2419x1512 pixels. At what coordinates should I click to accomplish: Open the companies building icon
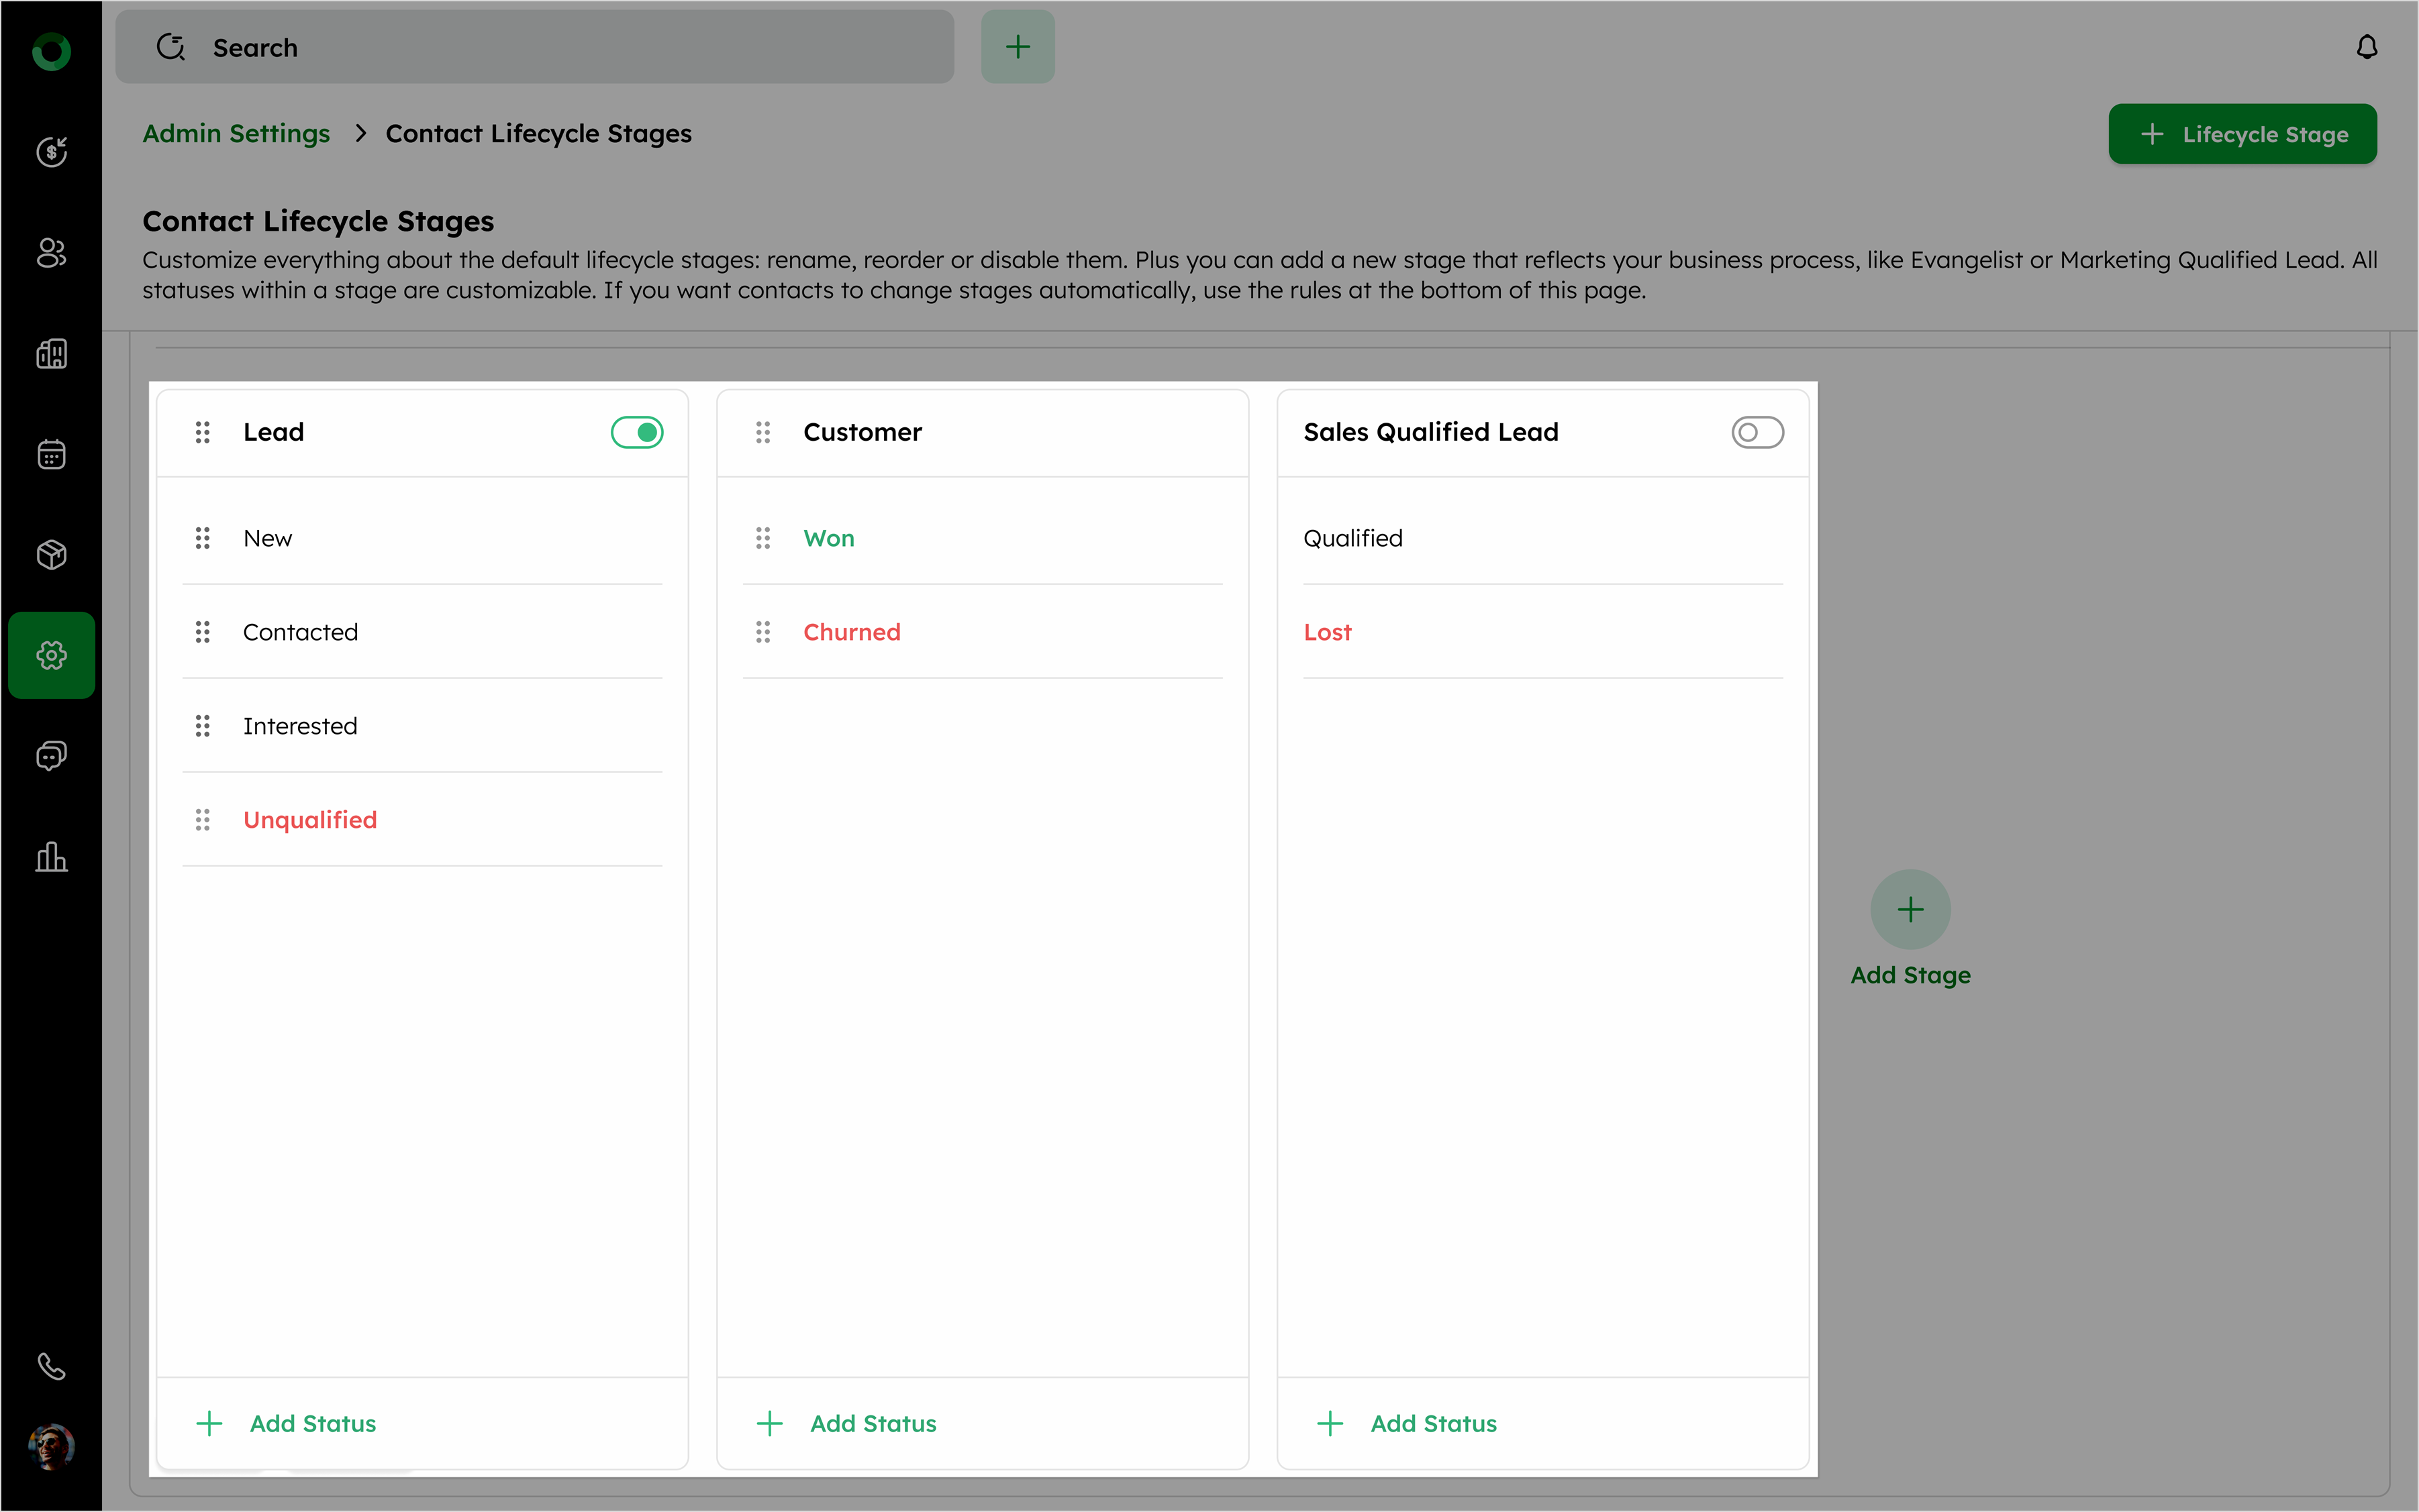click(51, 353)
